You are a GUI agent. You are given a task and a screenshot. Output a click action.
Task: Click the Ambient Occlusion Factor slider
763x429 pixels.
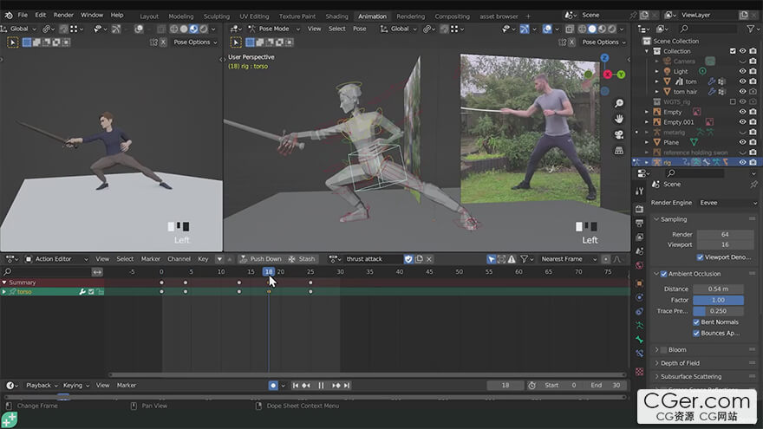[x=718, y=300]
